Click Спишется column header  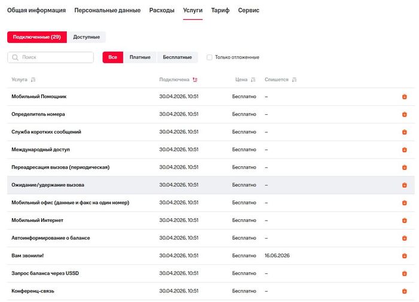[277, 80]
